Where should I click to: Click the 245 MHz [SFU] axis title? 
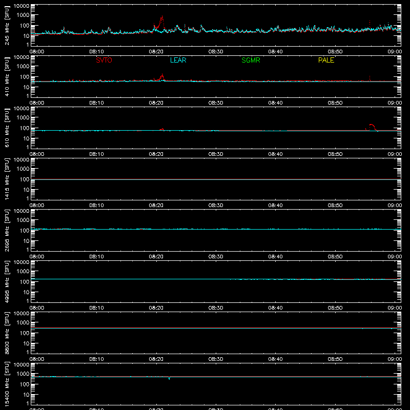(x=7, y=25)
